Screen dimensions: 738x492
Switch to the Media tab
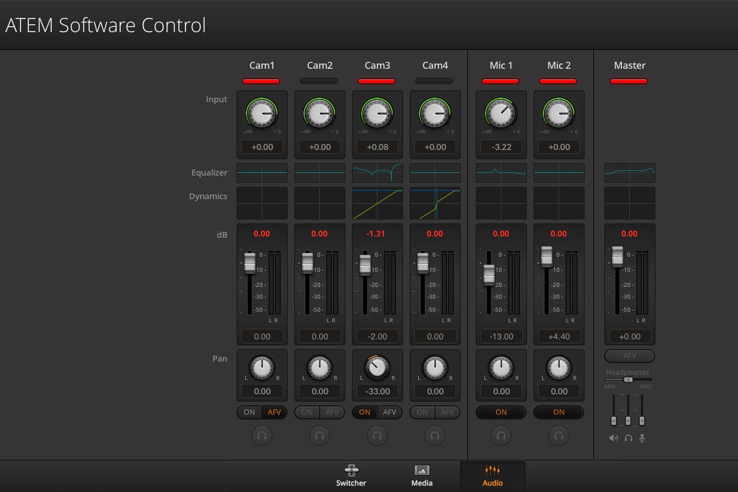[x=421, y=476]
